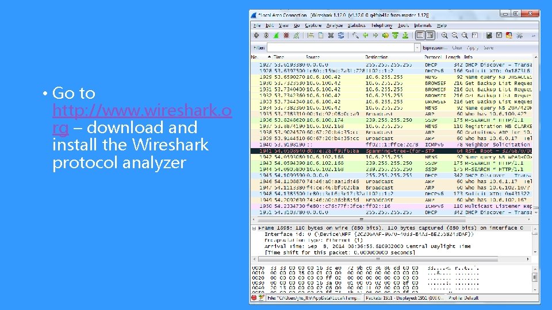Open the Tools menu

click(404, 25)
